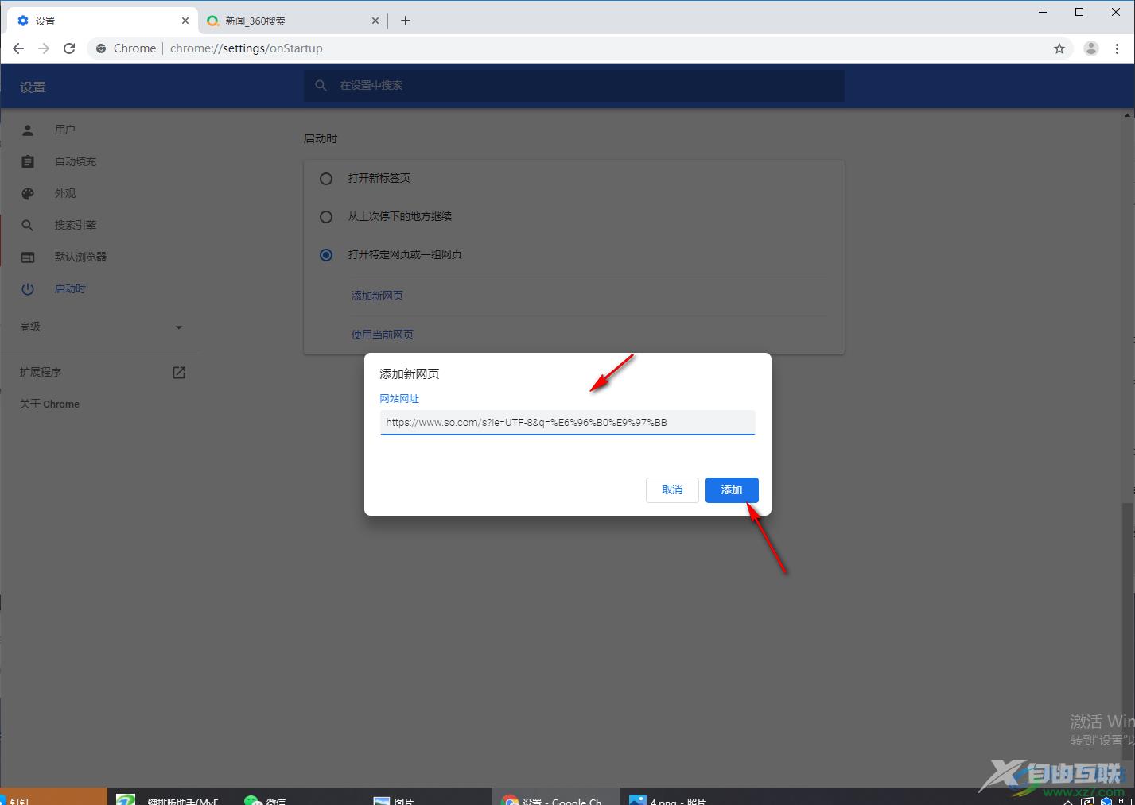Open a new tab with the plus button

[x=406, y=21]
